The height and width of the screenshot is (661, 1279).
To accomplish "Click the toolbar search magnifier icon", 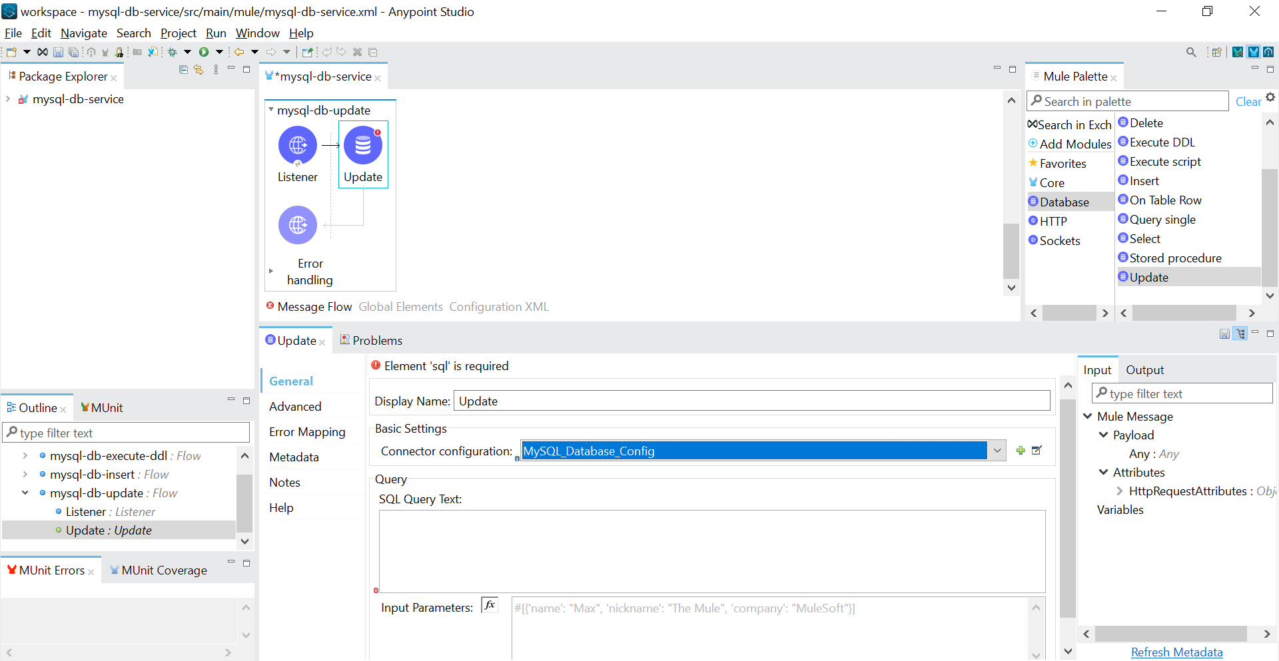I will (1191, 52).
